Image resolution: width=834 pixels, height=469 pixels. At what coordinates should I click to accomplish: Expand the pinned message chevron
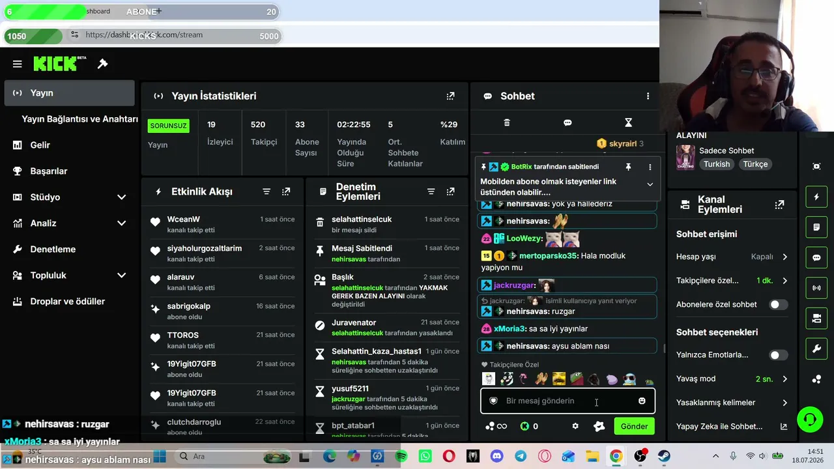tap(650, 184)
